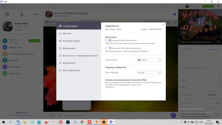
Task: Open the Мультимедиа settings section
Action: [79, 48]
